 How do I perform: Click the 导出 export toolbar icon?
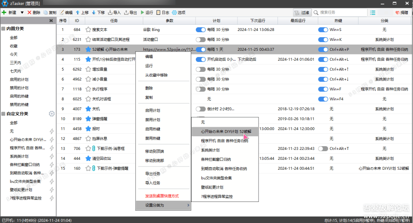point(126,12)
